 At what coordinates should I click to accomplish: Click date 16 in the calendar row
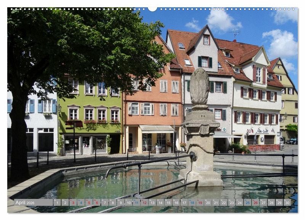point(176,202)
